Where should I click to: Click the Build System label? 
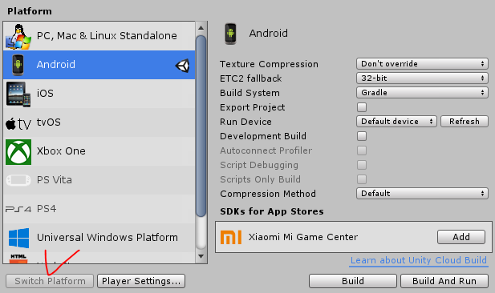[x=250, y=93]
